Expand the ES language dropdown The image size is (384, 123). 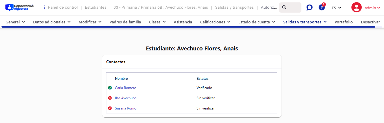[336, 8]
